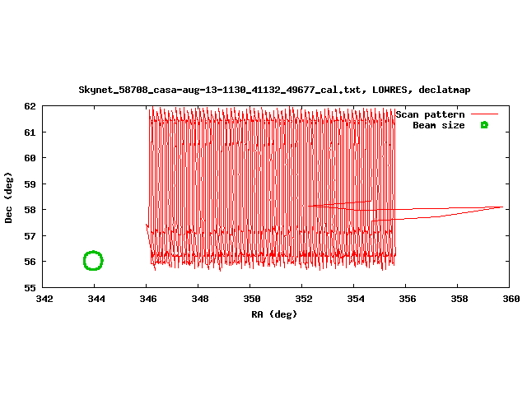Click the 61 tick label on Dec axis
The width and height of the screenshot is (527, 395).
[30, 132]
